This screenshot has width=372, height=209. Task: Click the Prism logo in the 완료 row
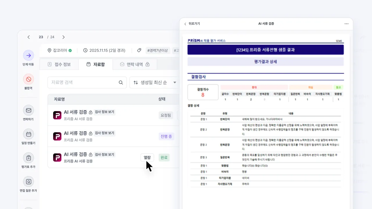tap(57, 158)
